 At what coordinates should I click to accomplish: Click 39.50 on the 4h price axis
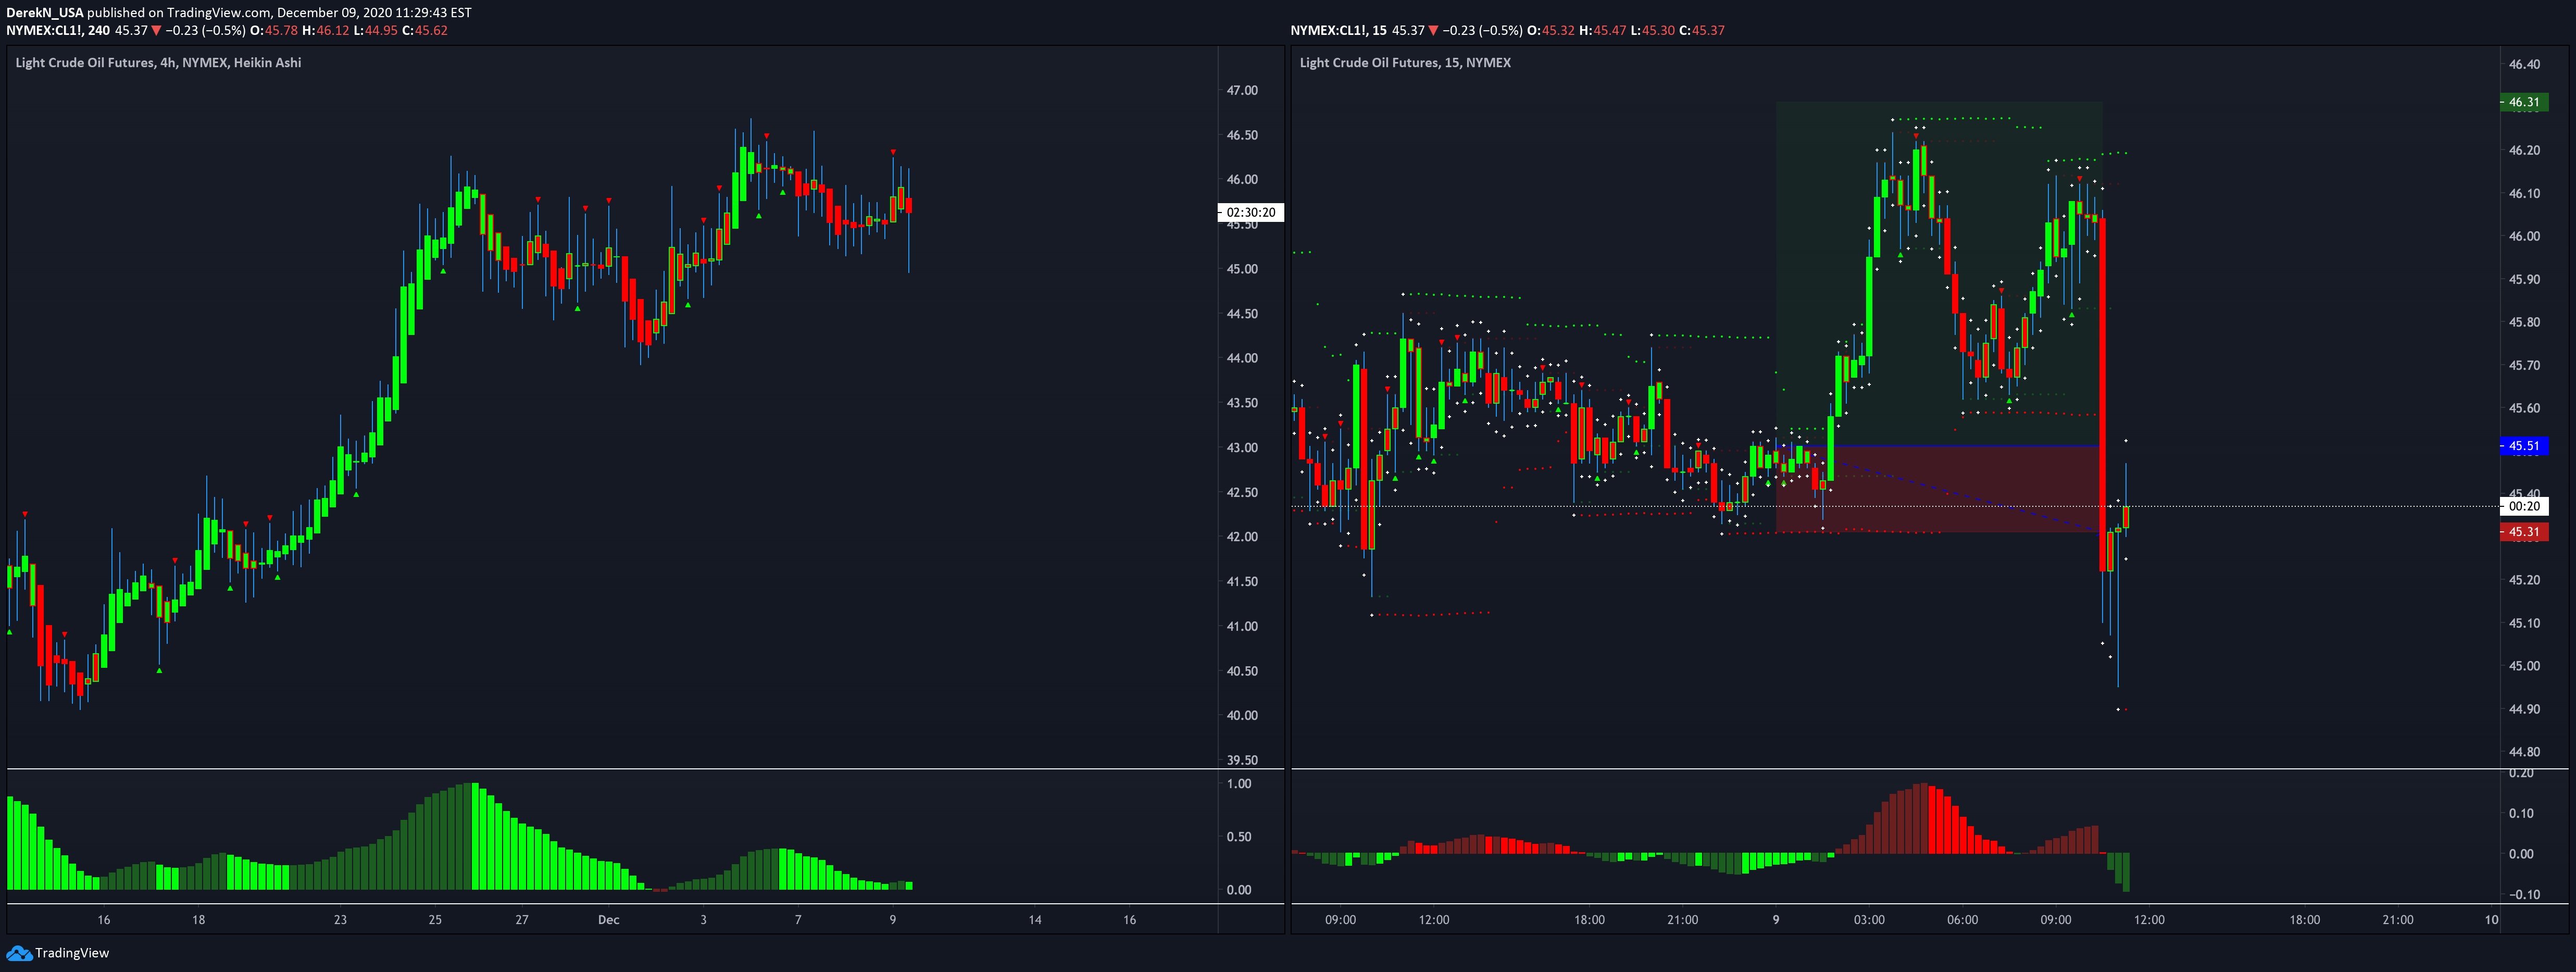pyautogui.click(x=1242, y=760)
